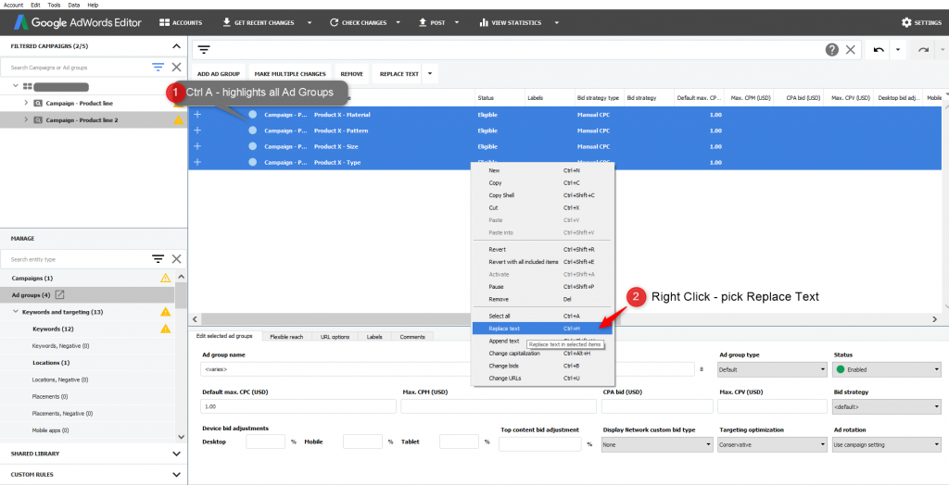Open Check Changes dropdown arrow
This screenshot has height=485, width=949.
tap(399, 23)
